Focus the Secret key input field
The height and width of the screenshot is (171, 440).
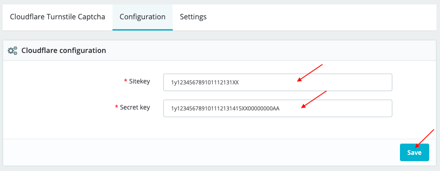pyautogui.click(x=278, y=108)
